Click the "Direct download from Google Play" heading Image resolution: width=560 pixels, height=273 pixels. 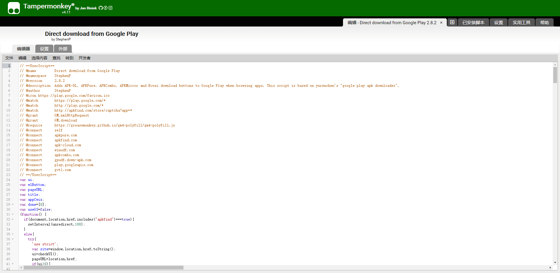pos(92,34)
